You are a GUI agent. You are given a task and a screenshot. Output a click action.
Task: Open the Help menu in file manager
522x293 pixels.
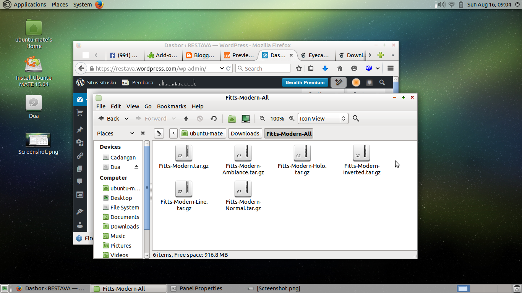click(x=198, y=106)
